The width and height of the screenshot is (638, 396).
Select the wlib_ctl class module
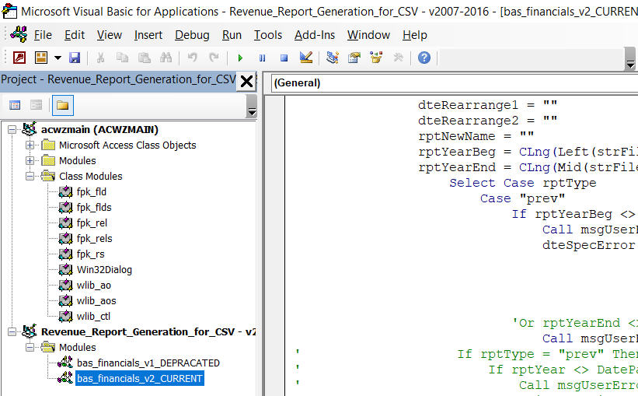[x=93, y=316]
